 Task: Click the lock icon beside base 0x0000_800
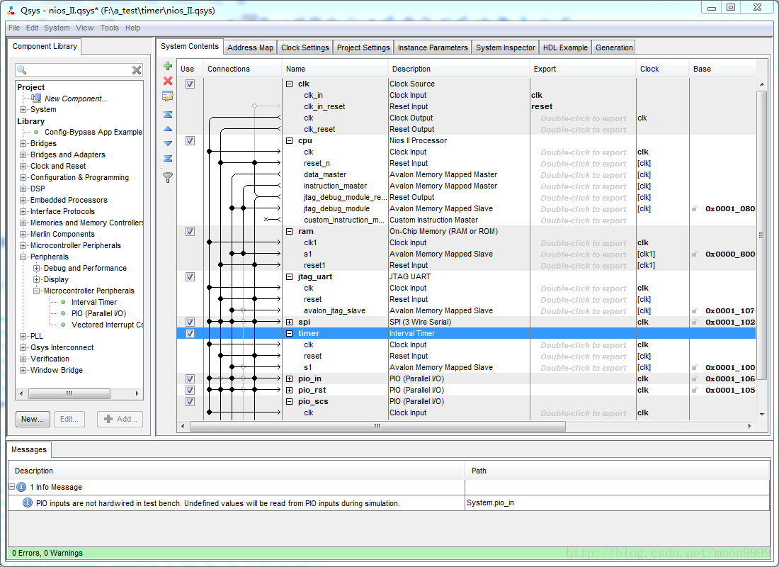click(x=695, y=254)
